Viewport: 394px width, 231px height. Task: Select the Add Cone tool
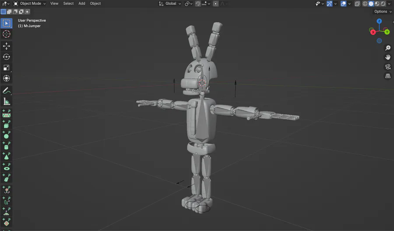pyautogui.click(x=7, y=156)
